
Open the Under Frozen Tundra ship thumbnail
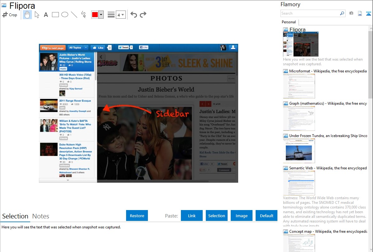point(299,151)
